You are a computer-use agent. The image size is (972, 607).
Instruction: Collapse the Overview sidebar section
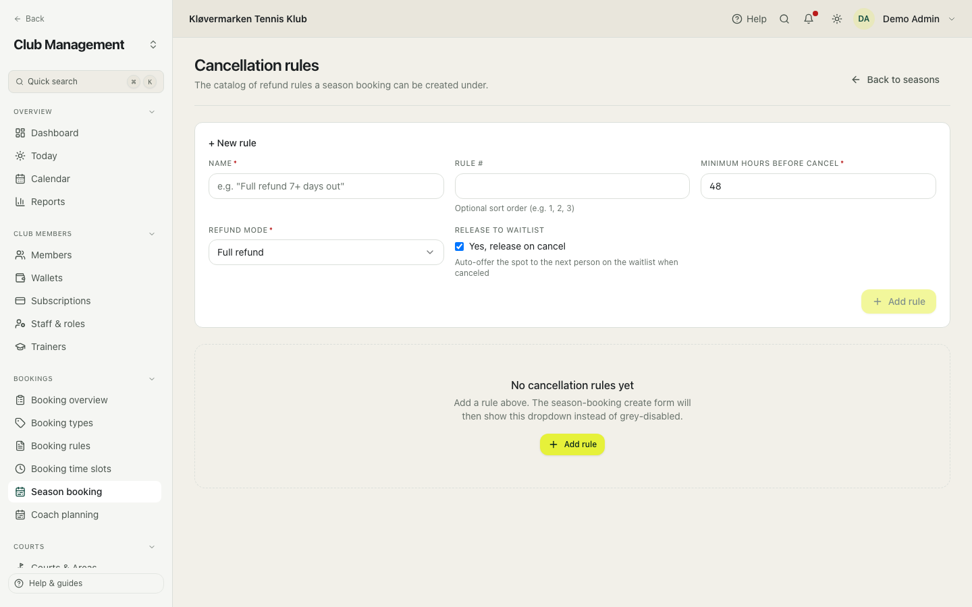152,112
